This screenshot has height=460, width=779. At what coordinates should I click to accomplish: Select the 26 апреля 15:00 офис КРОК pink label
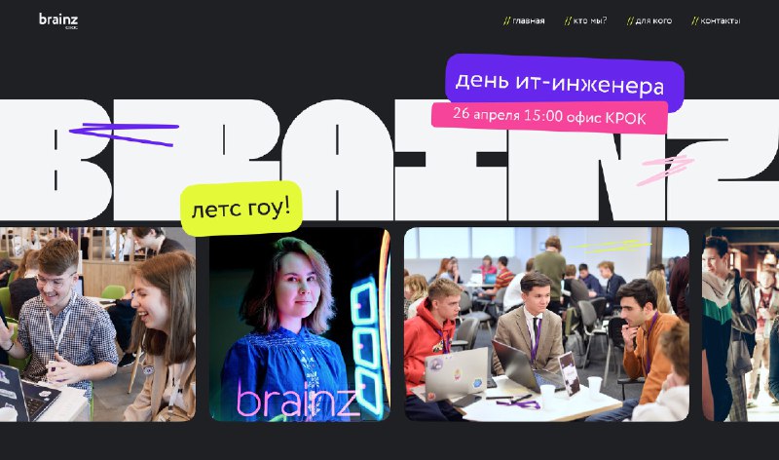(x=549, y=117)
